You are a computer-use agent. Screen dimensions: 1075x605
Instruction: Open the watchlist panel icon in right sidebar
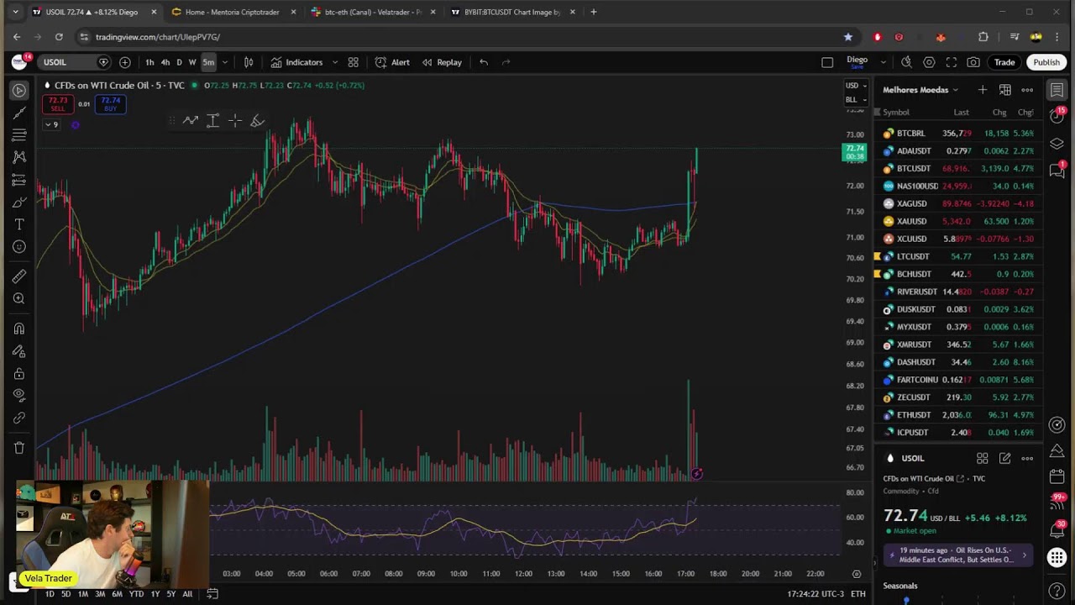coord(1057,90)
